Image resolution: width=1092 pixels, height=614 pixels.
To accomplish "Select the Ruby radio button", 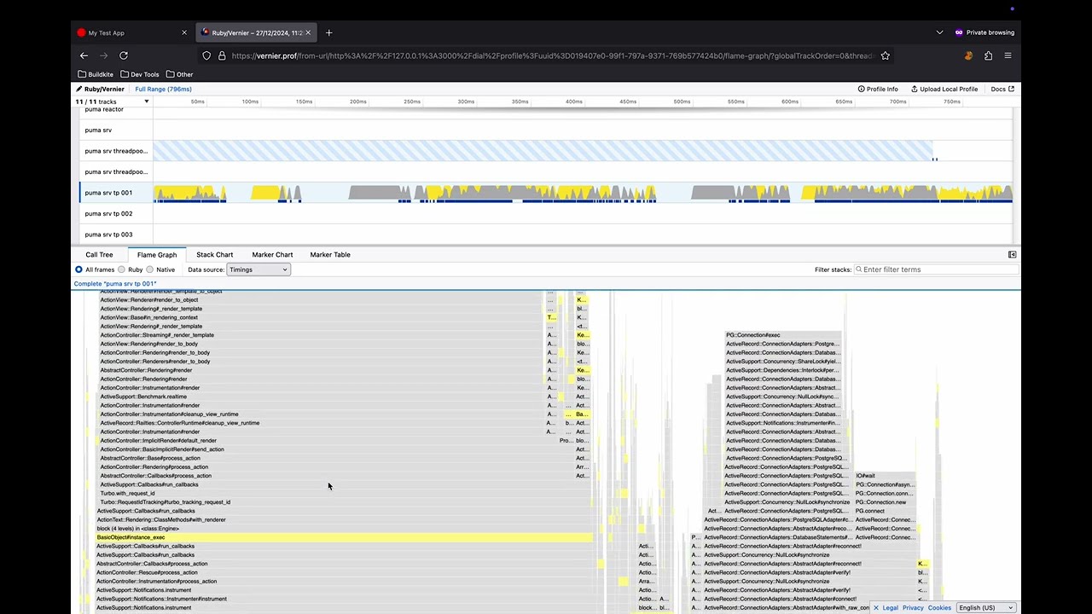I will [121, 269].
